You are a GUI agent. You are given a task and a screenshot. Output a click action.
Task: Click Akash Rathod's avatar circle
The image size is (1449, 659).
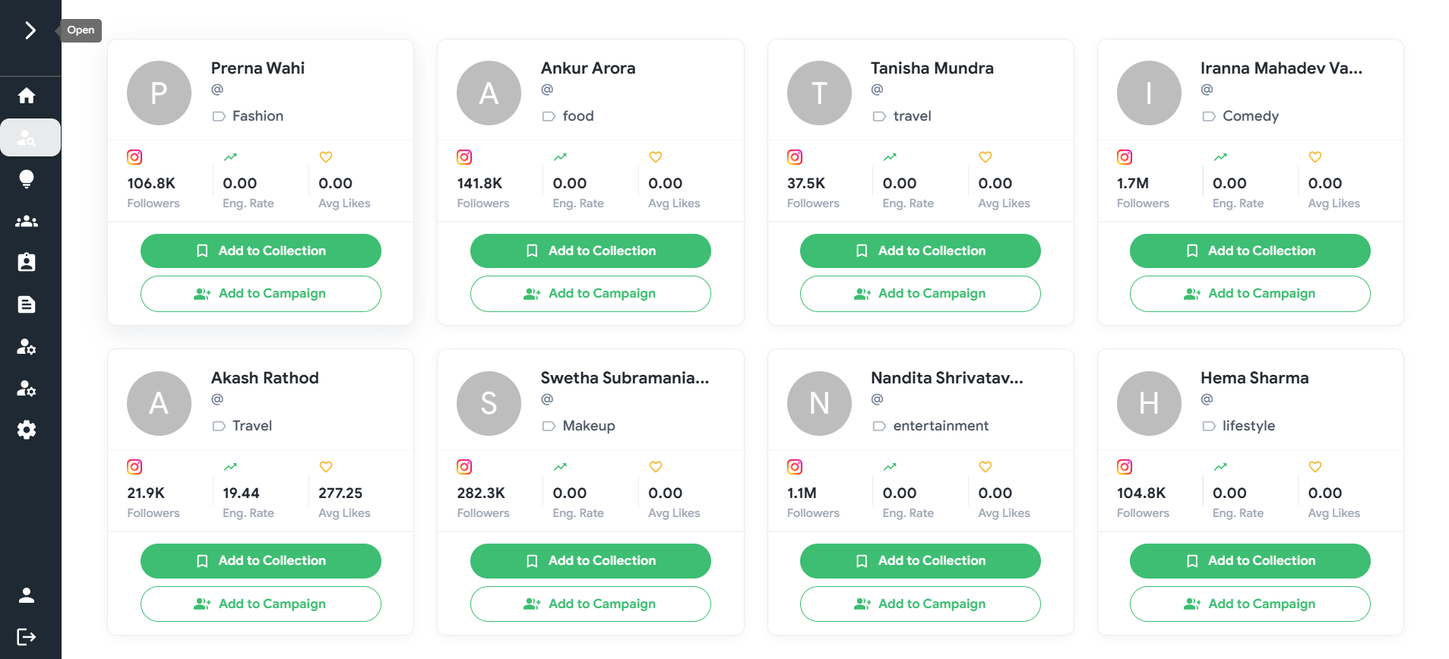point(159,403)
